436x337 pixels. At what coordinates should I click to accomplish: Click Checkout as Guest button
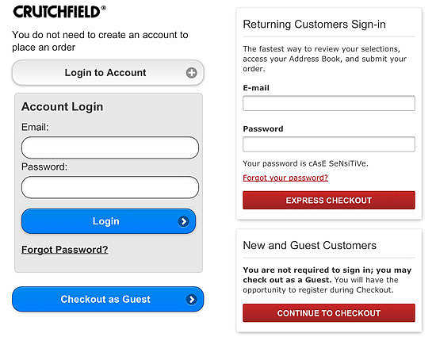point(108,299)
